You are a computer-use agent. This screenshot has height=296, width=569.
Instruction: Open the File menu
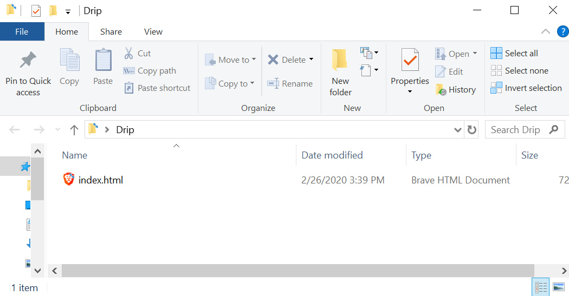point(22,31)
